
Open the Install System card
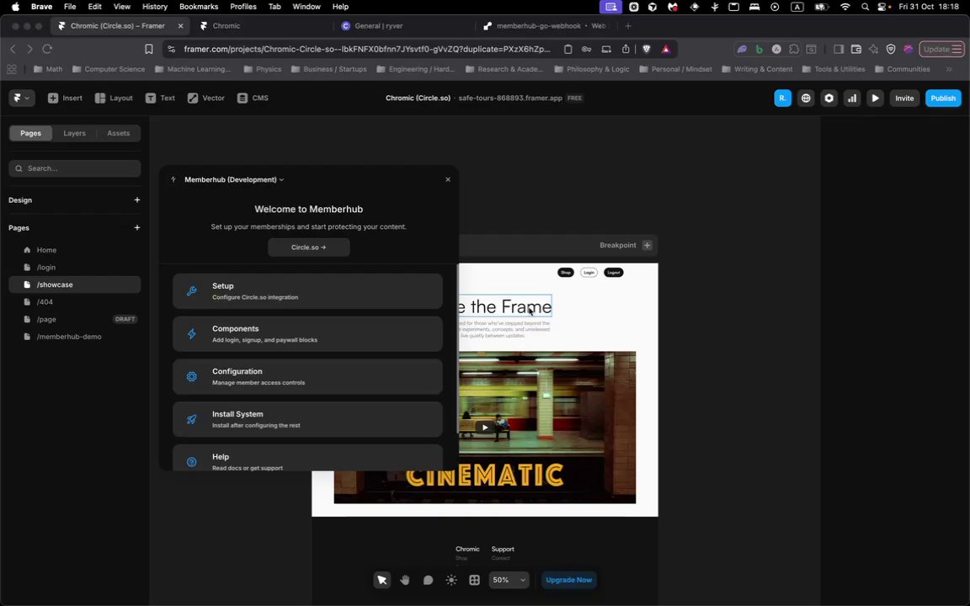coord(307,419)
